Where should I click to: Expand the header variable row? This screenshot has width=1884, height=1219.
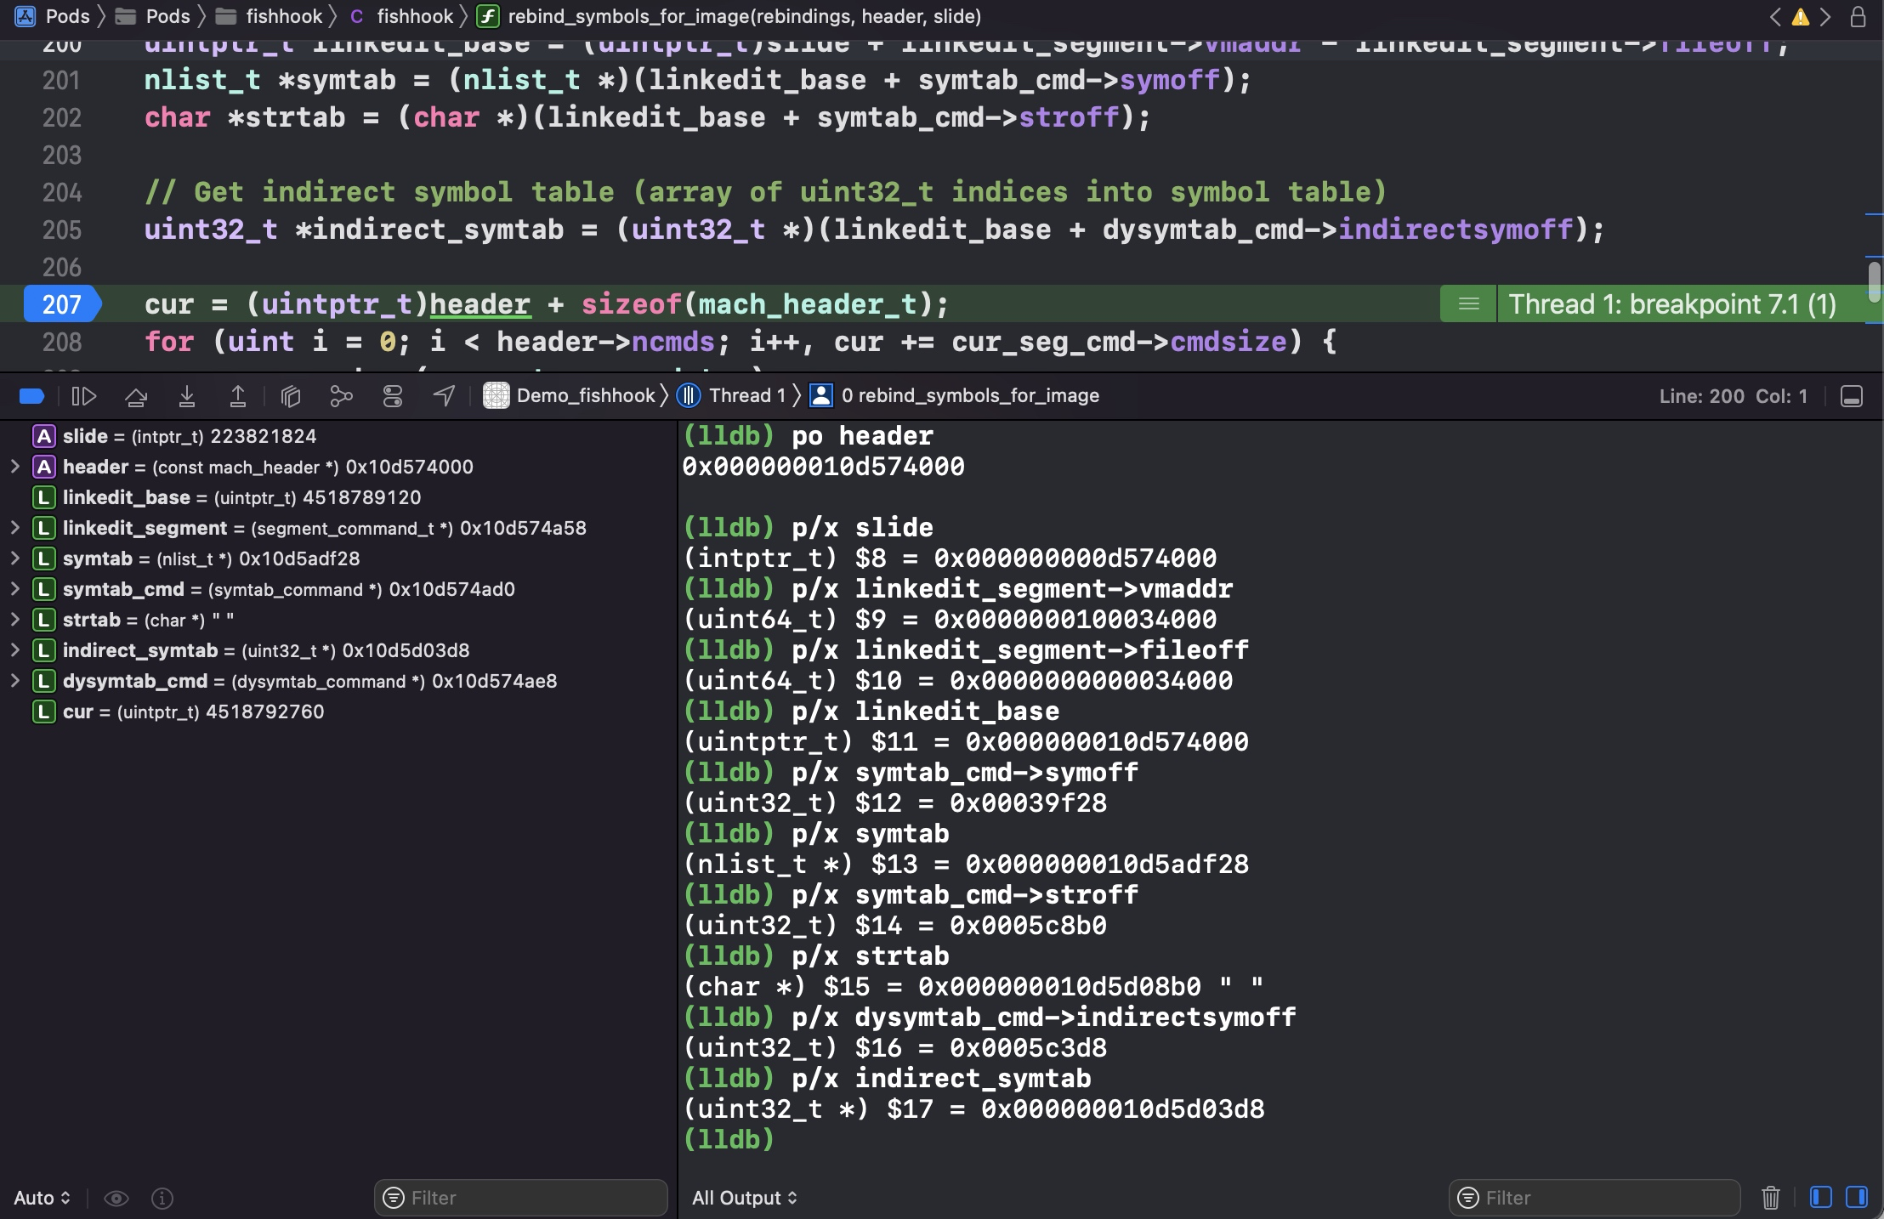coord(14,467)
